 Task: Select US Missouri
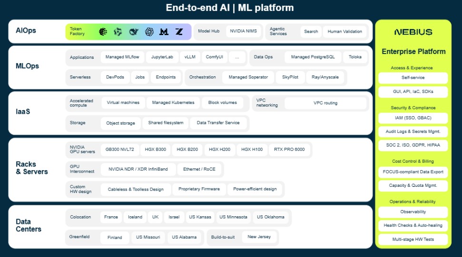point(148,237)
